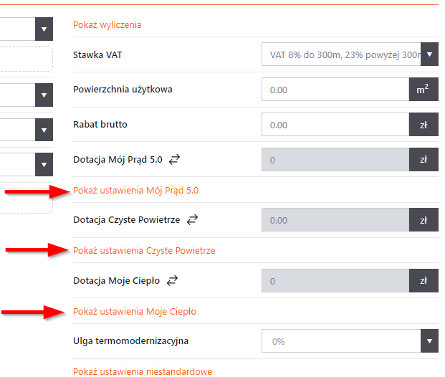This screenshot has height=377, width=445.
Task: Expand the Ulga termomodernizacyjna dropdown
Action: click(429, 341)
